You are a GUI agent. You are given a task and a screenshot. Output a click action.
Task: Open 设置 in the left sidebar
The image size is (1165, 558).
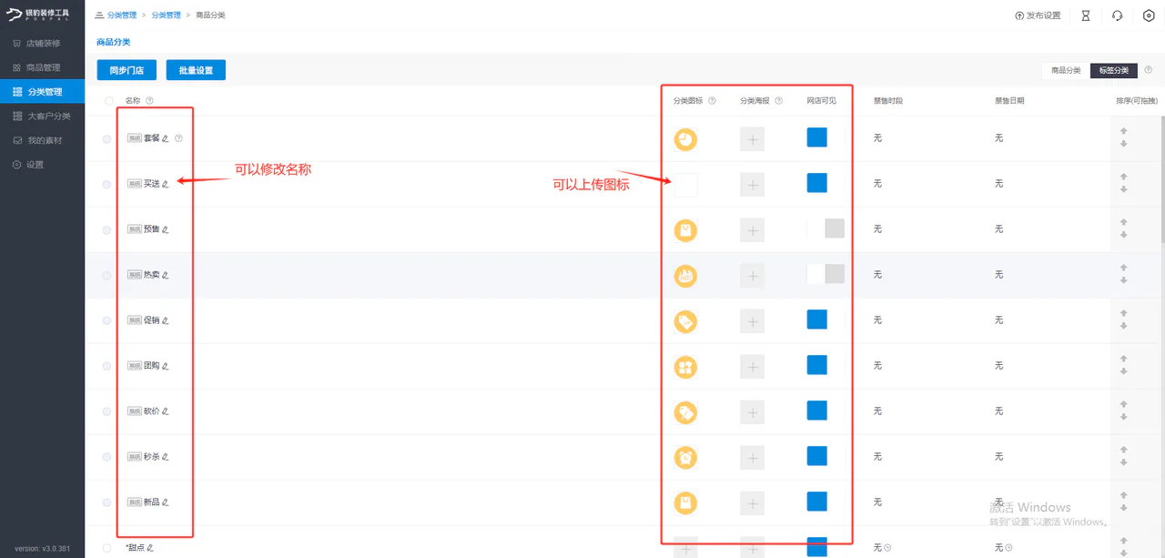coord(42,165)
